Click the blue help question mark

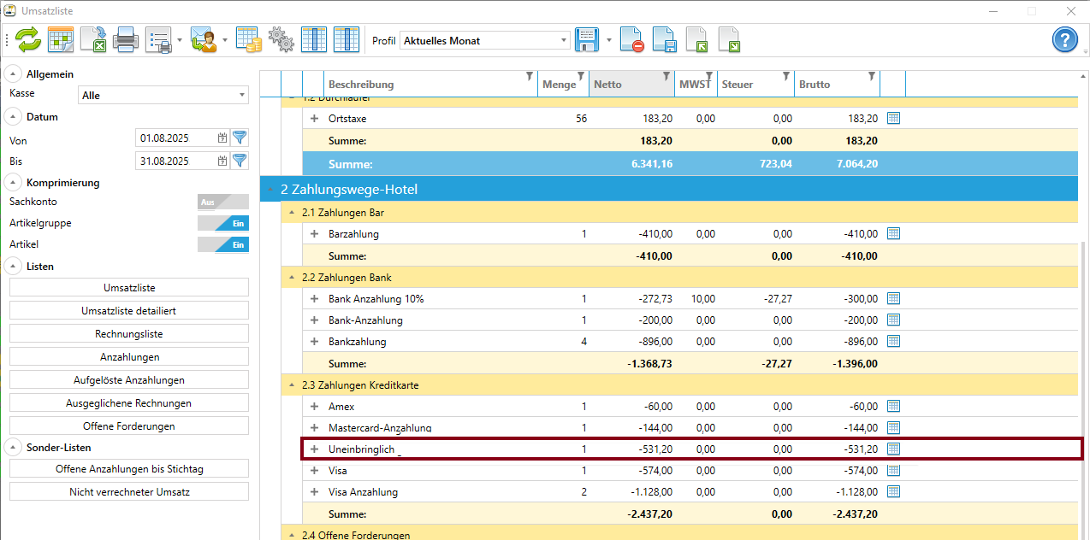pos(1064,40)
